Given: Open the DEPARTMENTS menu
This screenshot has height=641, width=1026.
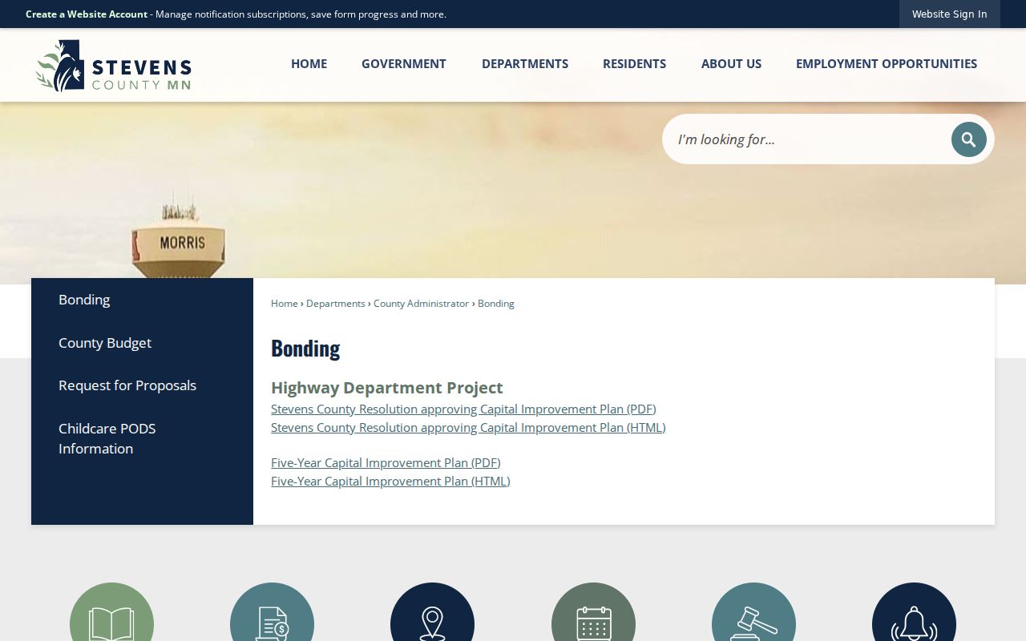Looking at the screenshot, I should click(525, 64).
